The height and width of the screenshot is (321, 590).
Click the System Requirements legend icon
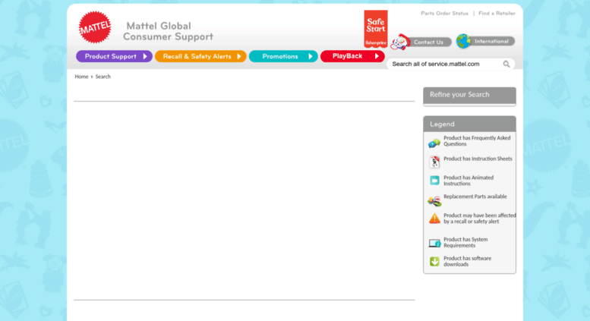coord(434,243)
